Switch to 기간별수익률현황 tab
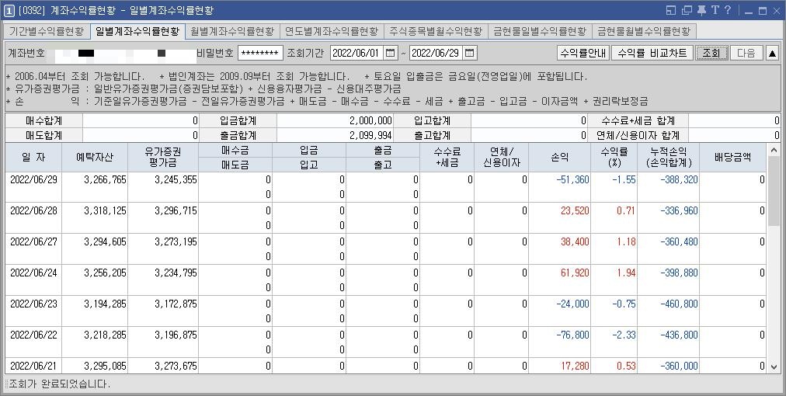The height and width of the screenshot is (396, 786). pyautogui.click(x=47, y=31)
